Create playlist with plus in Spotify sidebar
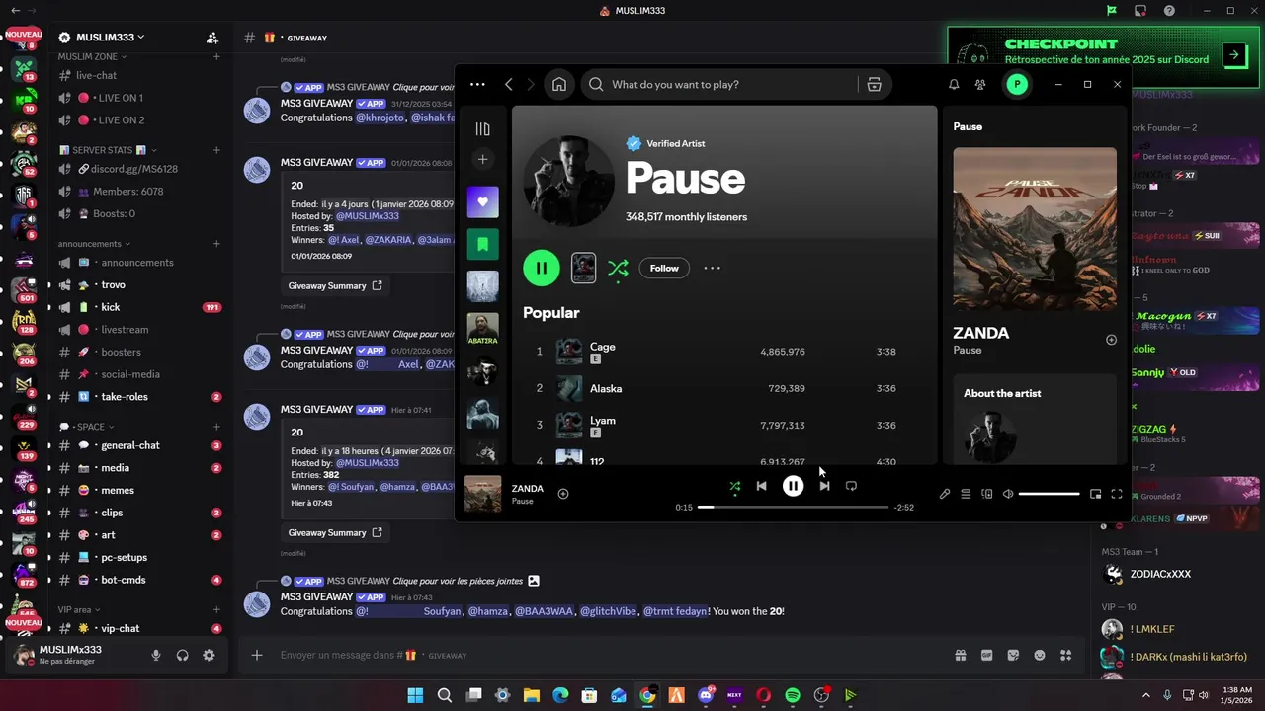1265x711 pixels. (x=482, y=159)
